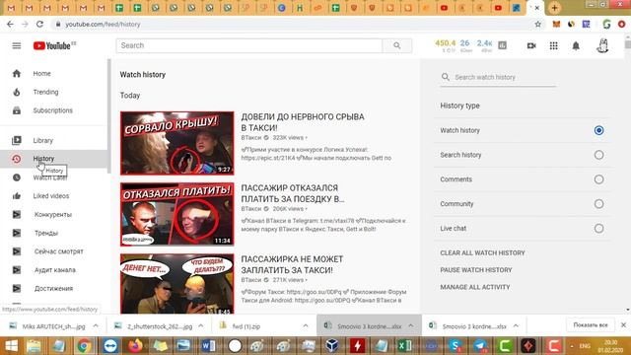Open title ДОВЕЛИ ДО НЕРВНОГО СРЫВА В ТАКСИ

pos(303,122)
